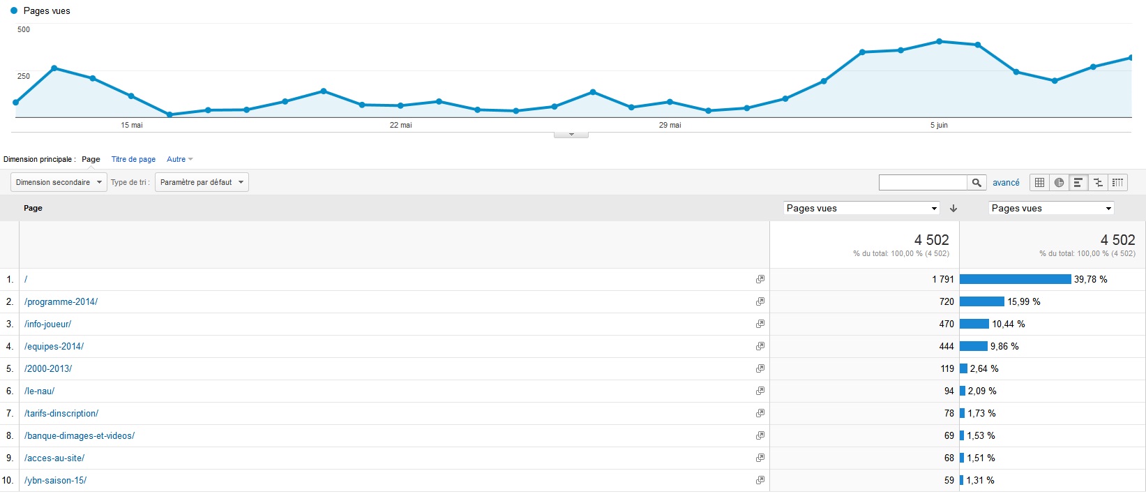Open /programme-2014/ page in new window icon
This screenshot has height=494, width=1146.
pos(760,301)
